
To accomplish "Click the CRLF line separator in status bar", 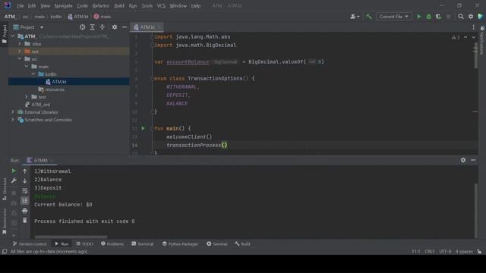I will point(430,252).
